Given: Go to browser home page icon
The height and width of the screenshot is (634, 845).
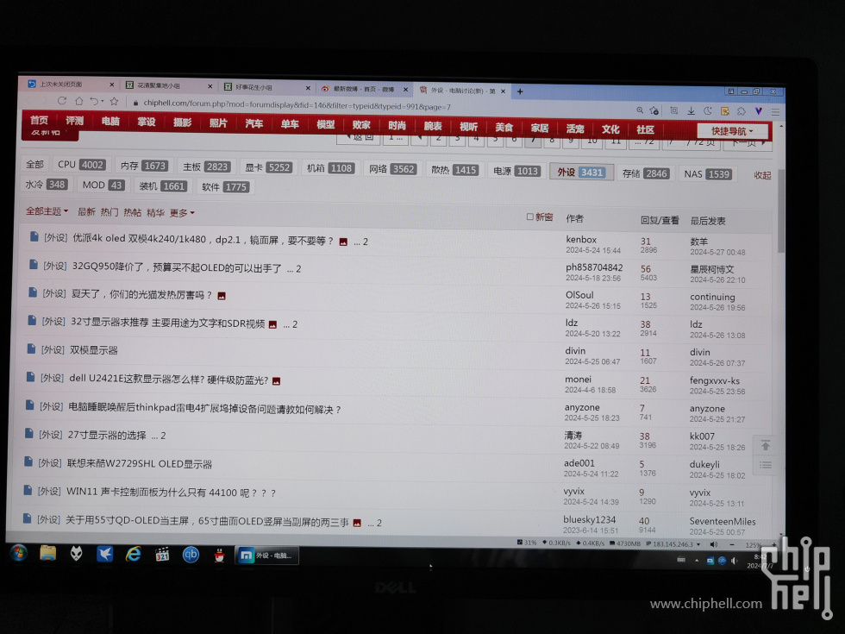Looking at the screenshot, I should (79, 101).
